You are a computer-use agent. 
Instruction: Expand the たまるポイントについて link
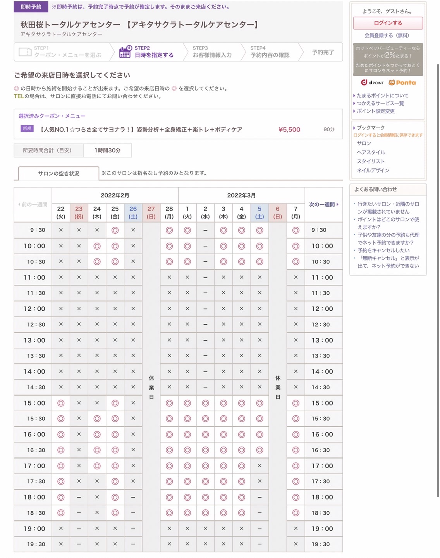click(x=382, y=96)
